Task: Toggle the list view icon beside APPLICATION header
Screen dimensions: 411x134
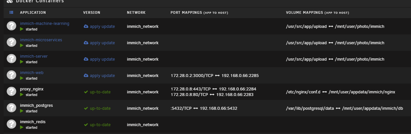Action: [12, 12]
